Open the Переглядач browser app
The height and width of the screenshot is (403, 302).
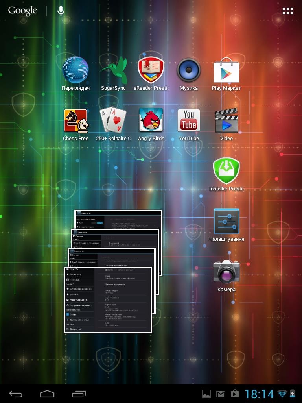75,71
